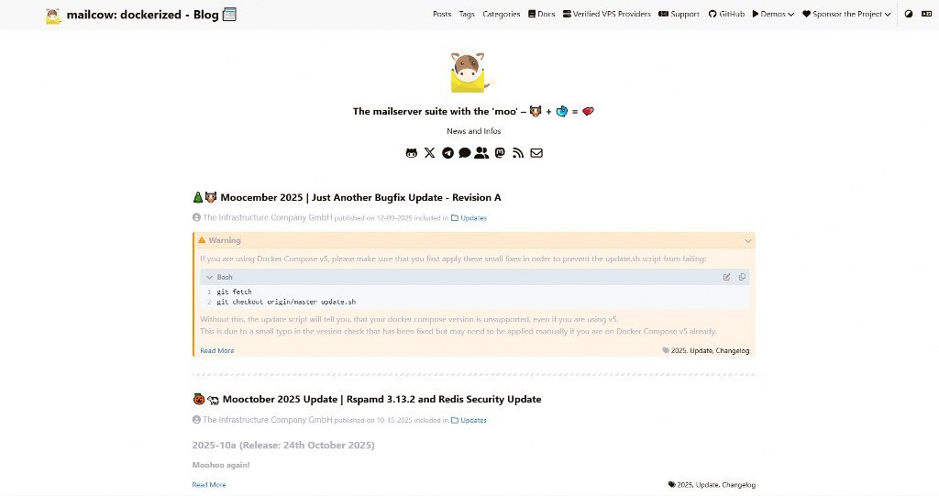The height and width of the screenshot is (496, 939).
Task: Open the Tags menu item
Action: [x=467, y=14]
